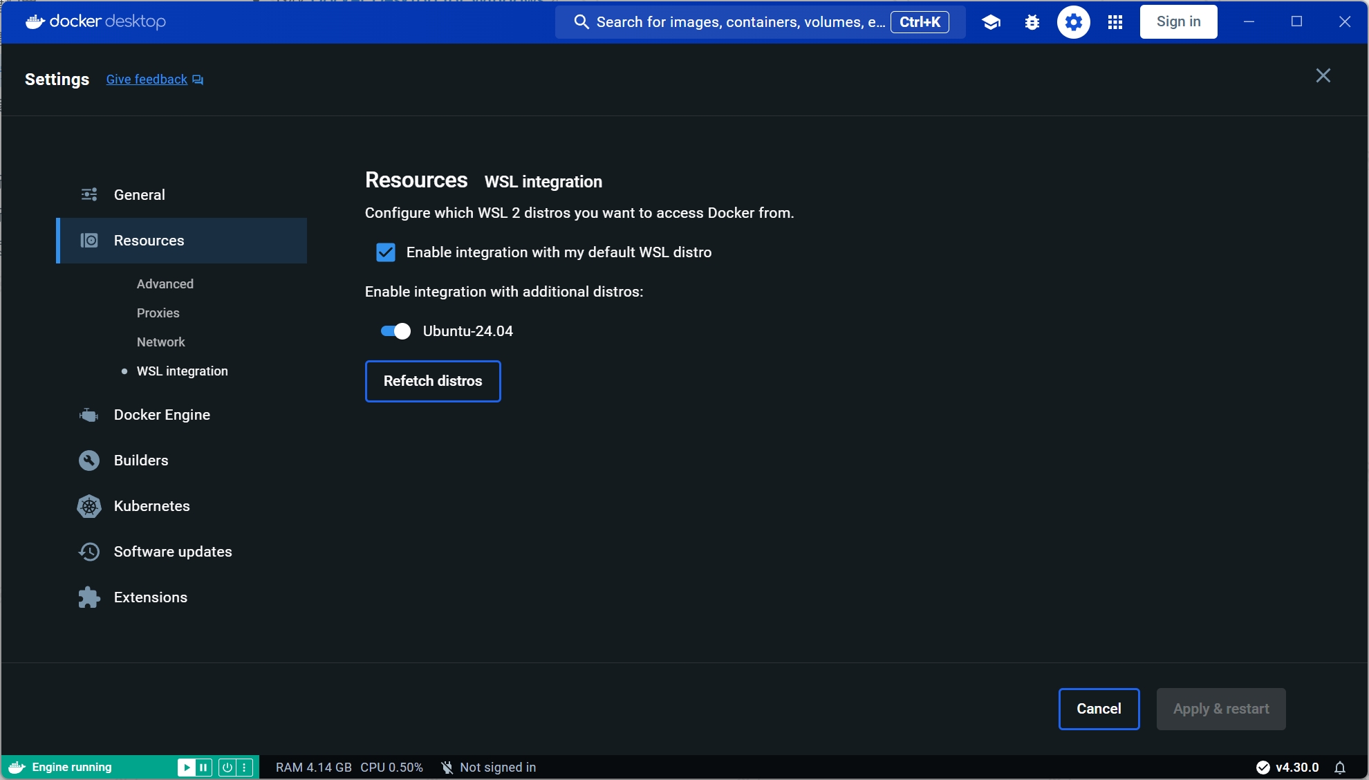This screenshot has width=1369, height=780.
Task: Toggle default WSL distro integration checkbox
Action: [x=386, y=252]
